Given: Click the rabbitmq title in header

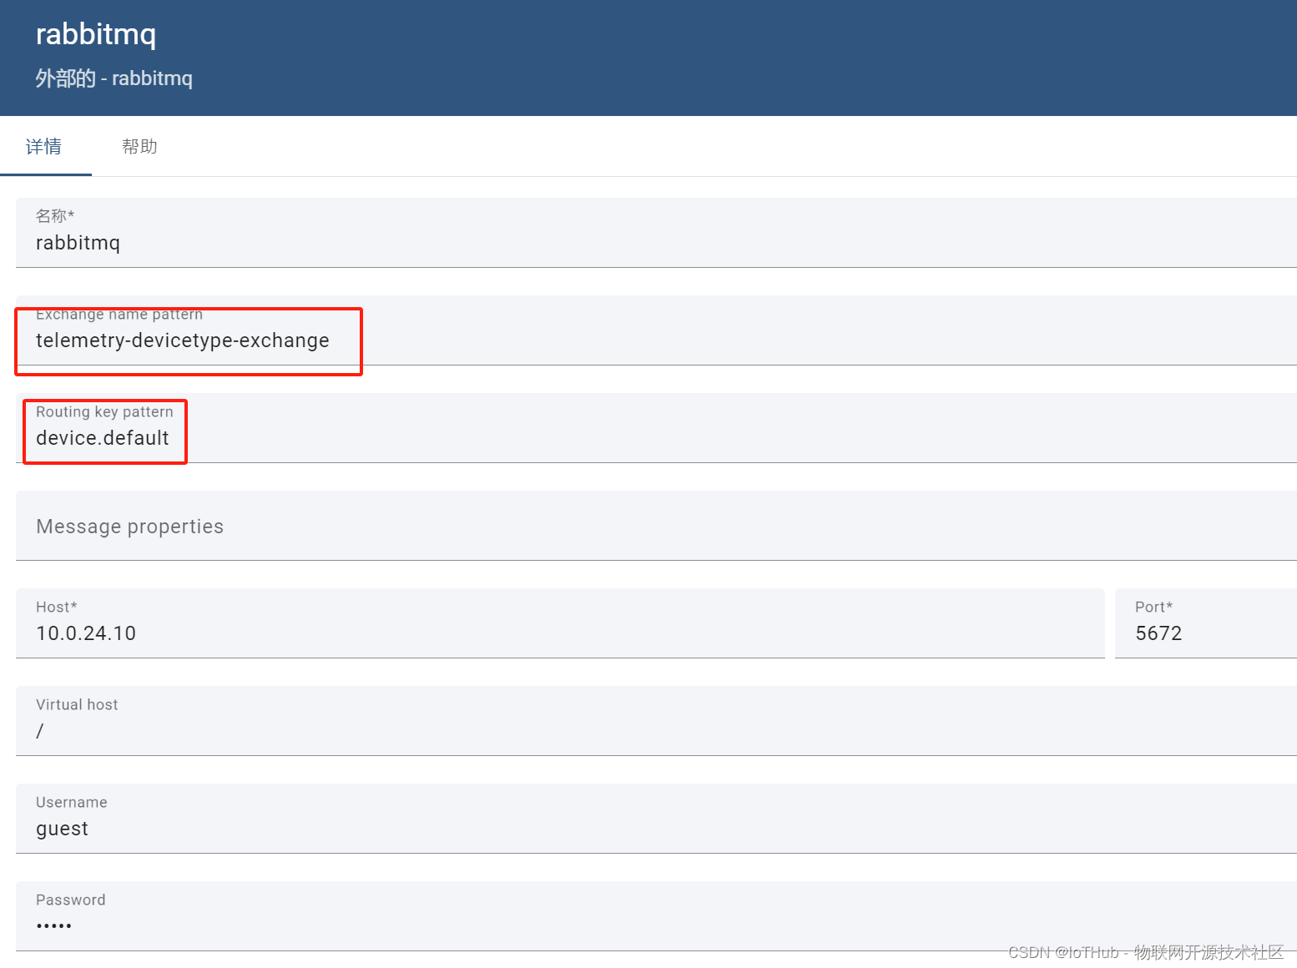Looking at the screenshot, I should (96, 34).
